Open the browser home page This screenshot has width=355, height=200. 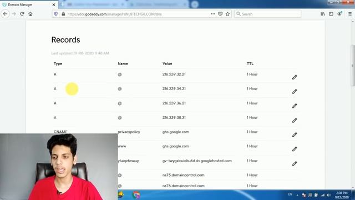point(31,14)
